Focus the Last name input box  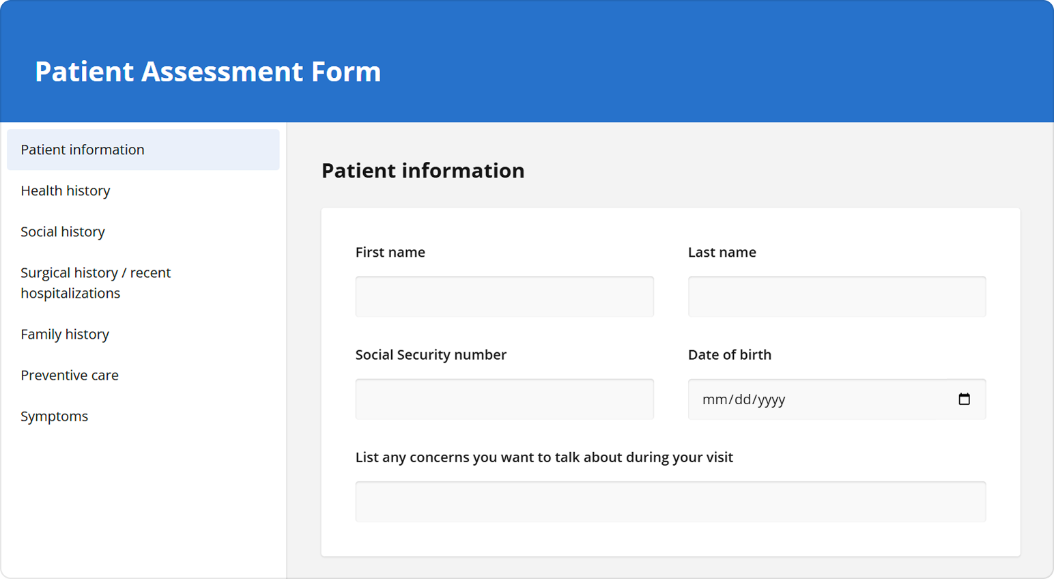coord(837,296)
